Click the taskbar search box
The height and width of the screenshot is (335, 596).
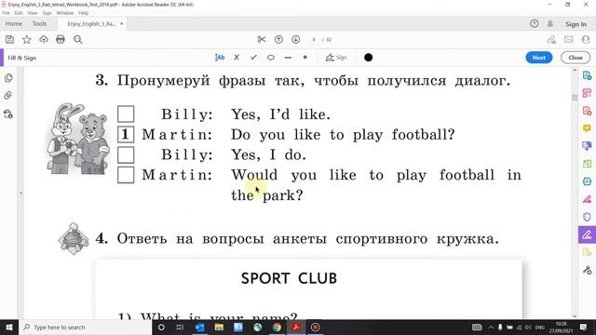tap(85, 327)
